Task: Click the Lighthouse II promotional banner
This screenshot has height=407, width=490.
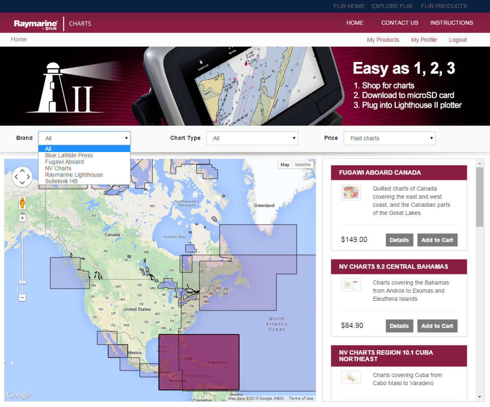Action: click(245, 86)
